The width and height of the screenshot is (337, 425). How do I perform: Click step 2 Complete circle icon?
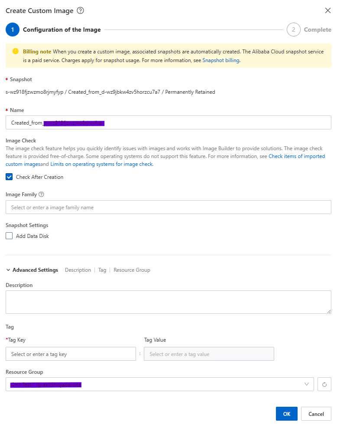(293, 30)
